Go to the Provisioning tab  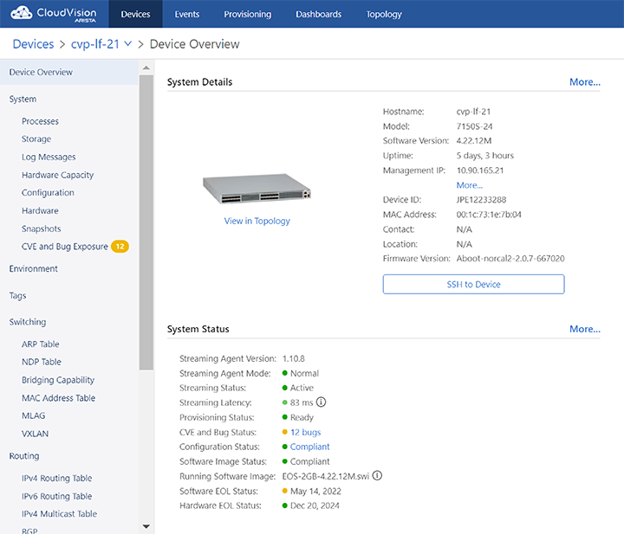tap(248, 14)
